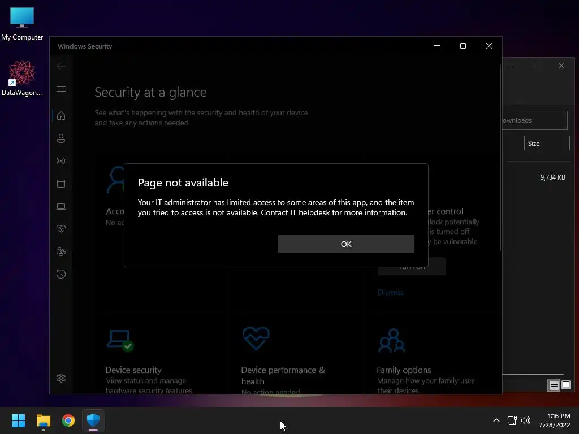Viewport: 579px width, 434px height.
Task: Show hidden system tray icons chevron
Action: 496,420
